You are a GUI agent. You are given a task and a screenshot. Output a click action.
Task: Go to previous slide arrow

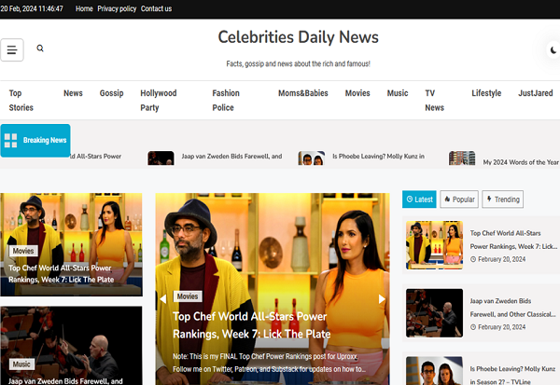(162, 299)
